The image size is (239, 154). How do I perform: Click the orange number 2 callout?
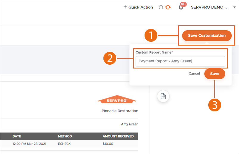click(x=110, y=58)
